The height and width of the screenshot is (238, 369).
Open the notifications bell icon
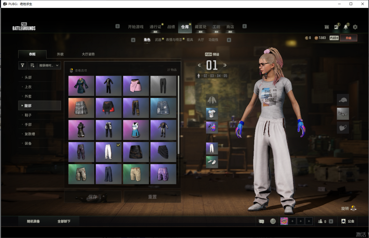(x=345, y=27)
